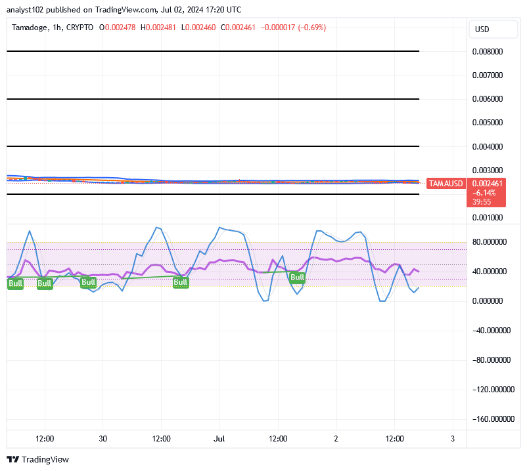Screen dimensions: 527x471
Task: Click the −6.14% change label in price tag
Action: [484, 193]
